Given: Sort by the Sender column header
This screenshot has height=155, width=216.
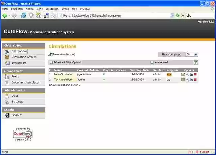Looking at the screenshot, I should pos(158,70).
